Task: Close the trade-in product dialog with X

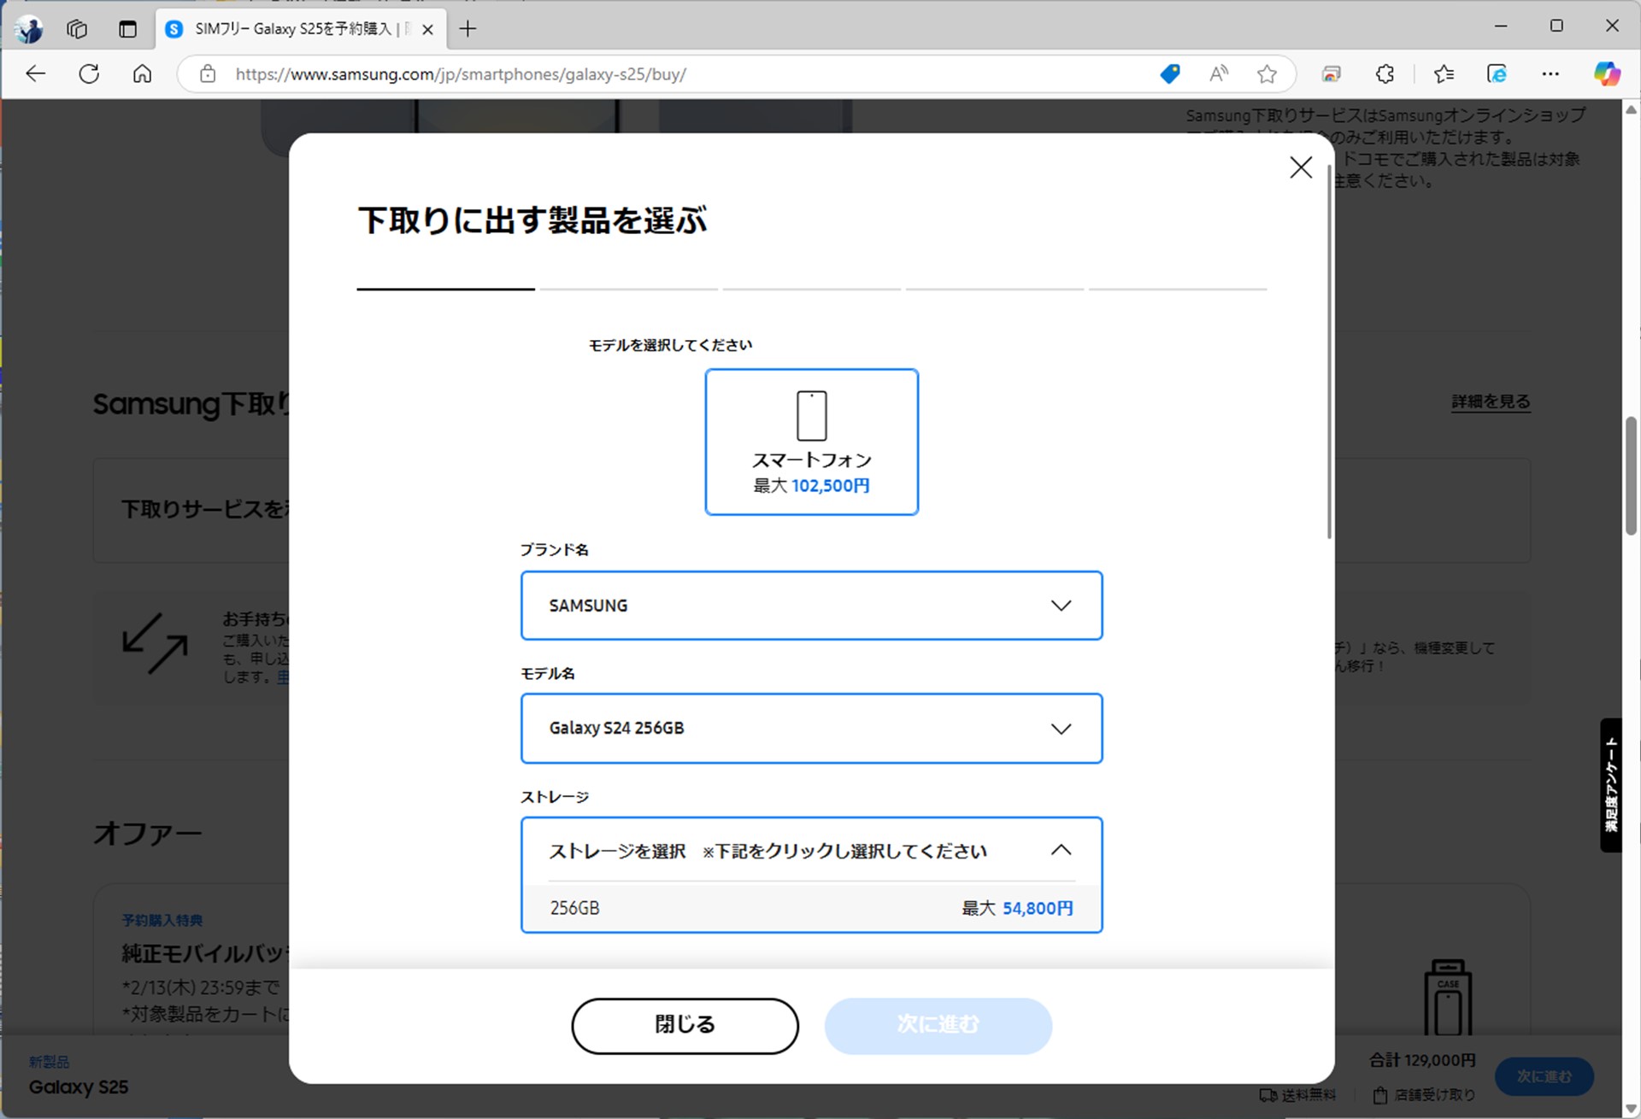Action: coord(1301,167)
